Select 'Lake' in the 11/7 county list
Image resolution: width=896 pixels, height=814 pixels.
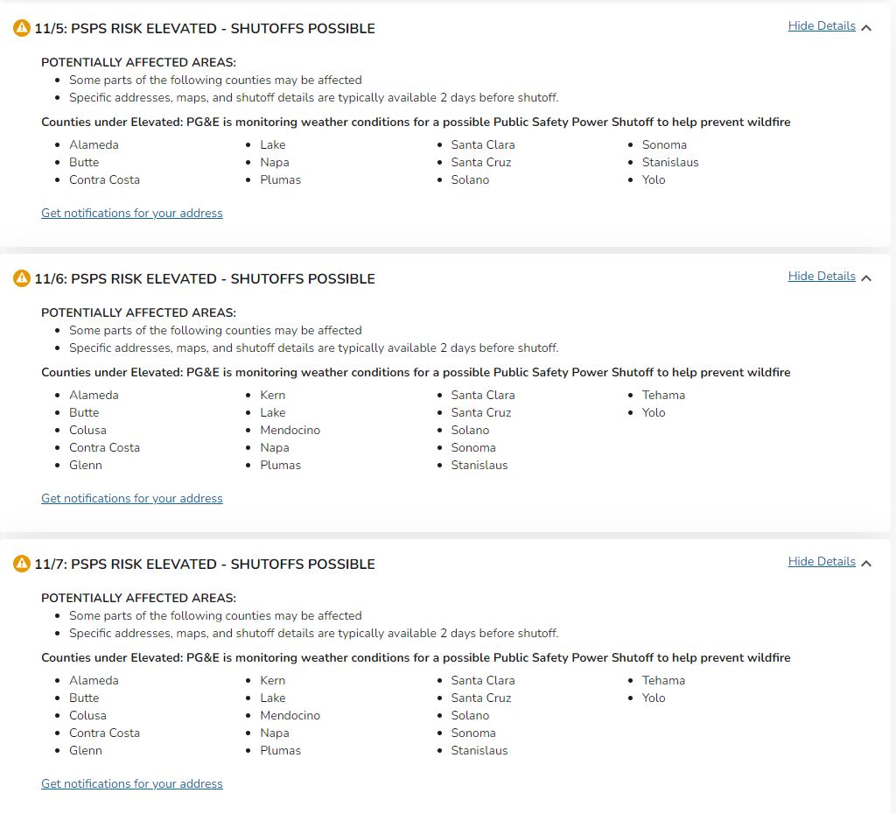click(273, 698)
